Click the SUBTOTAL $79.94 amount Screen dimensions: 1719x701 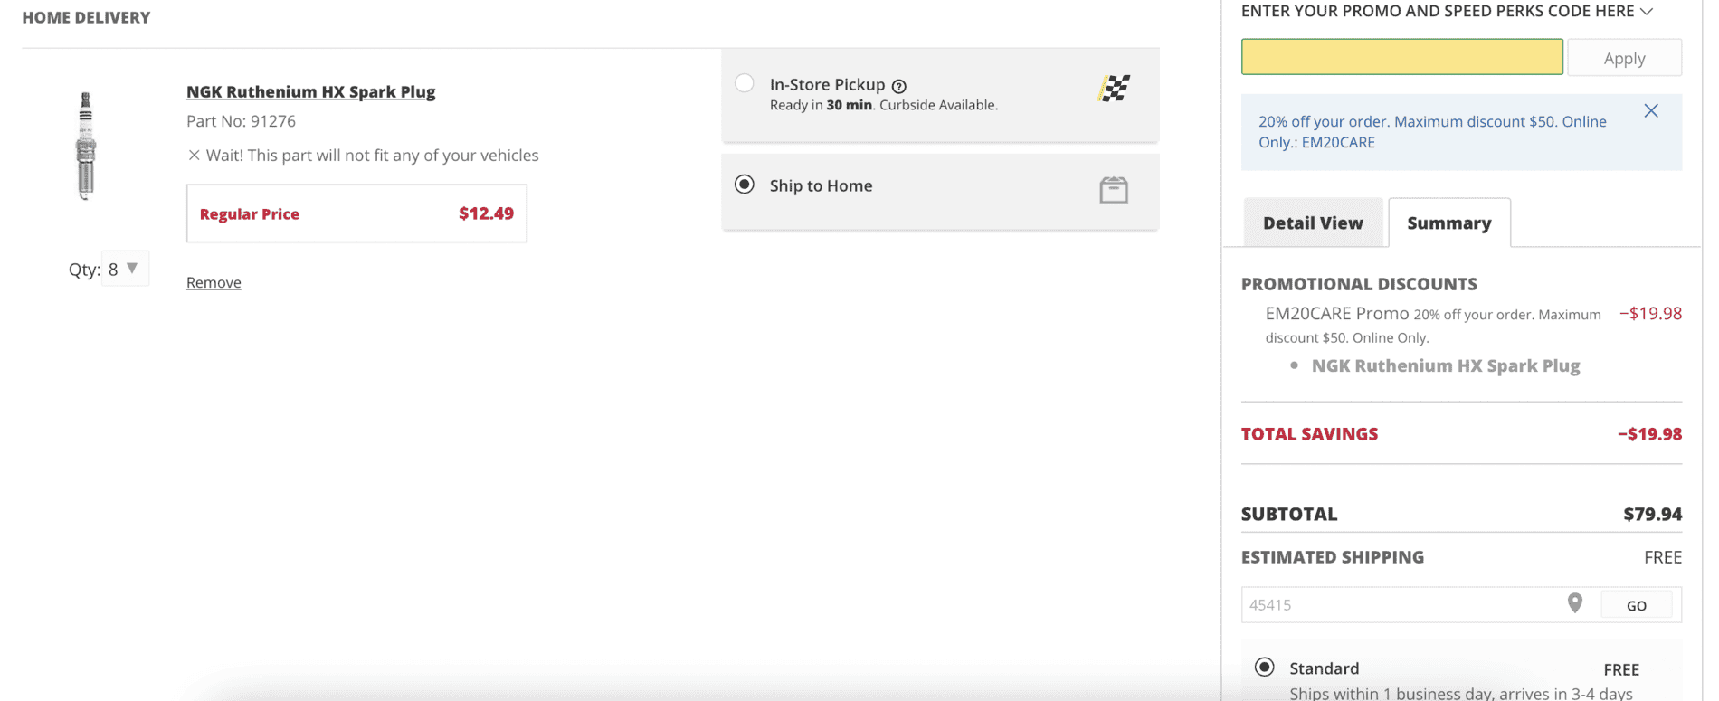(x=1652, y=514)
